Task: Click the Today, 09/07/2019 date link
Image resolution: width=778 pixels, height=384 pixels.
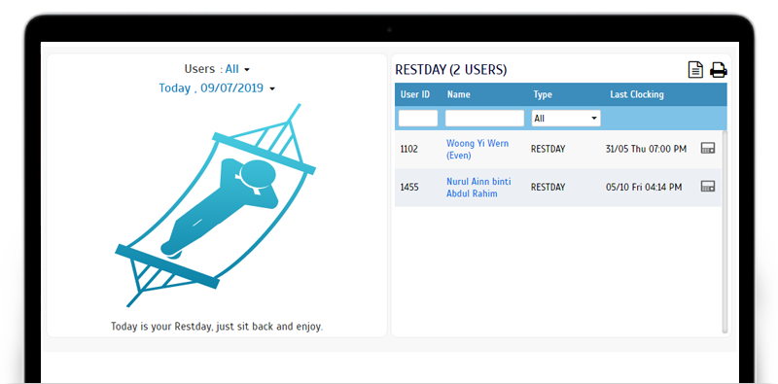Action: click(x=211, y=88)
